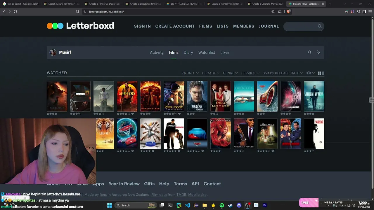This screenshot has height=210, width=374.
Task: Open the Year in Review footer link
Action: click(124, 184)
